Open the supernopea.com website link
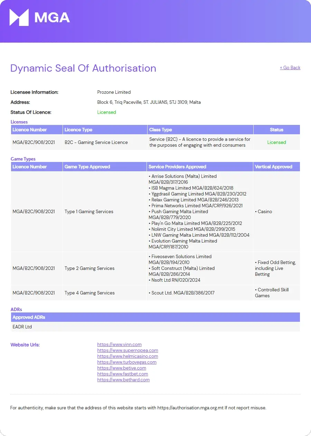Image resolution: width=311 pixels, height=436 pixels. (128, 350)
